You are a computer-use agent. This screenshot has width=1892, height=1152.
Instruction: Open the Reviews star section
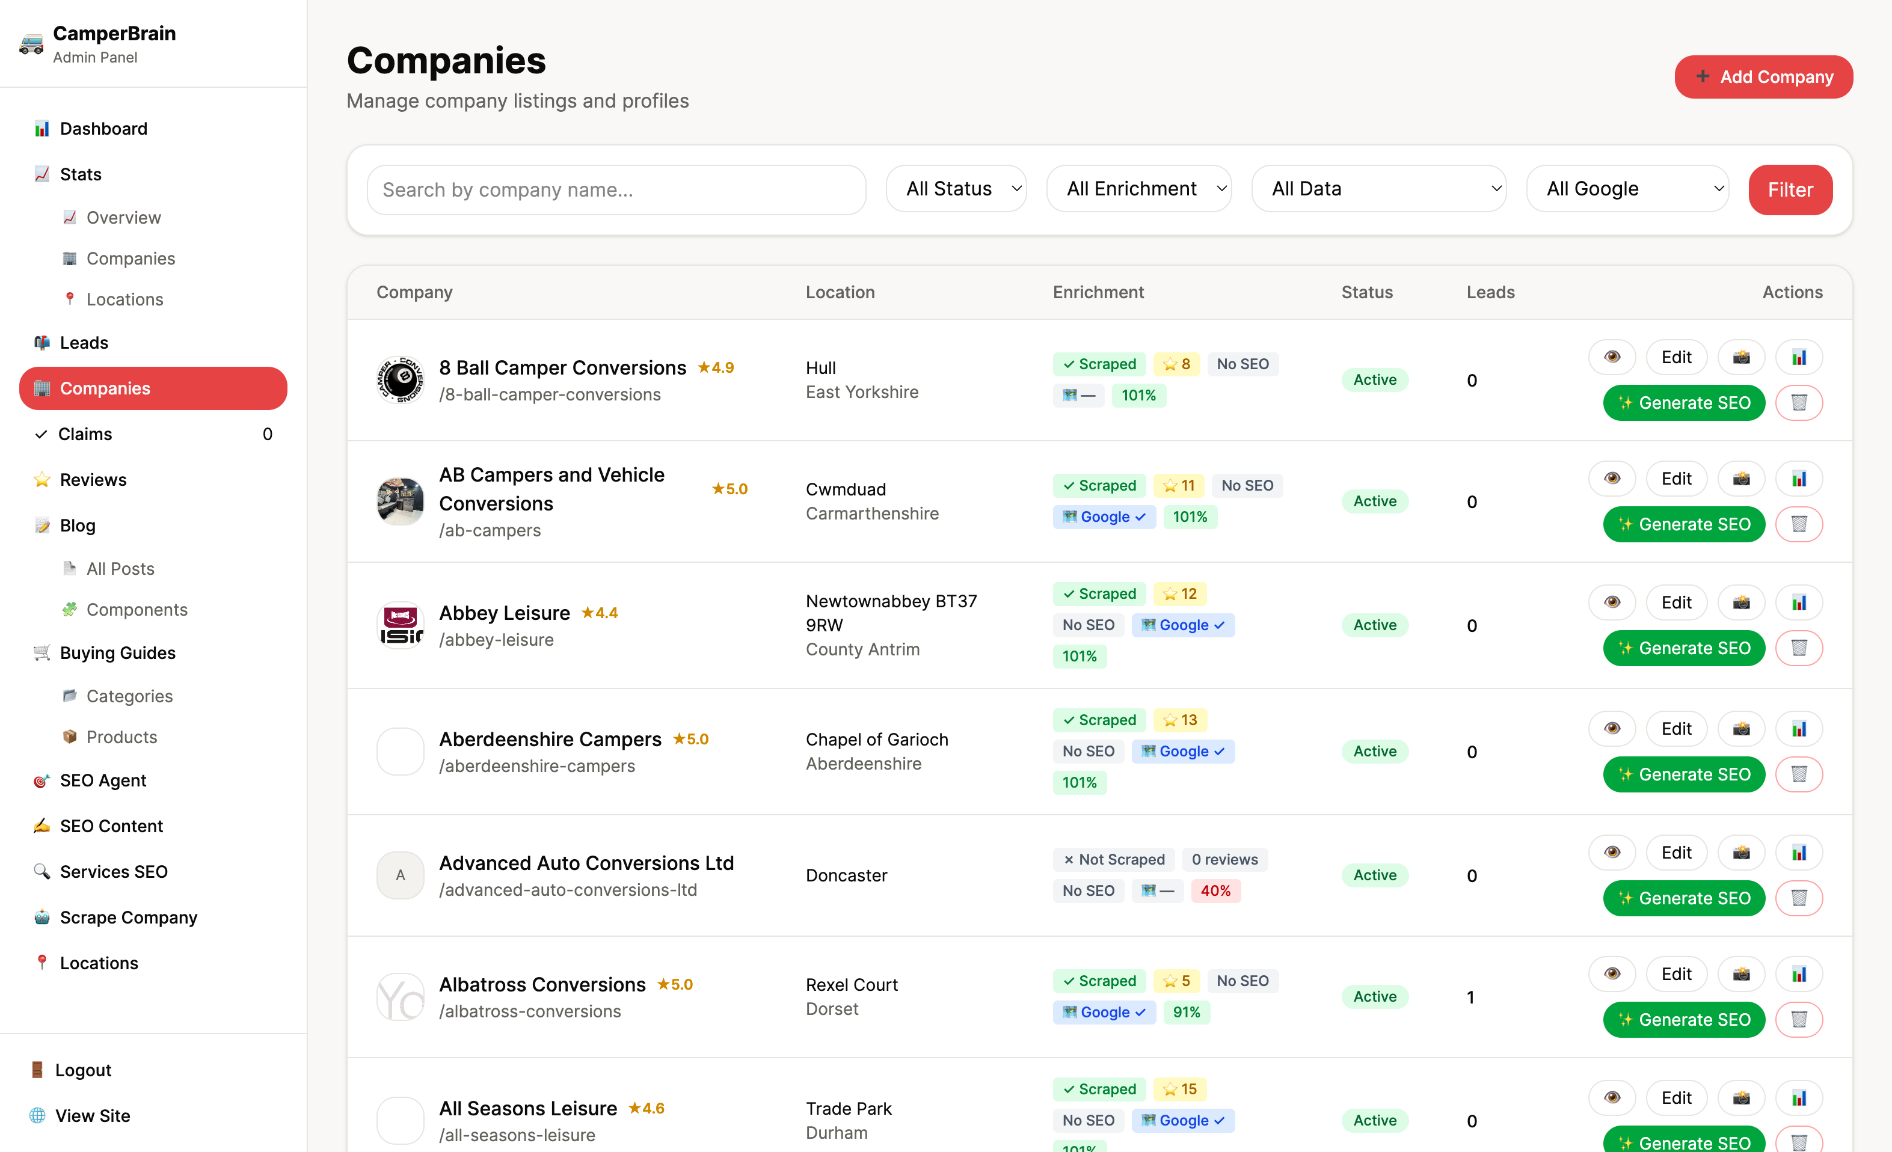(92, 479)
